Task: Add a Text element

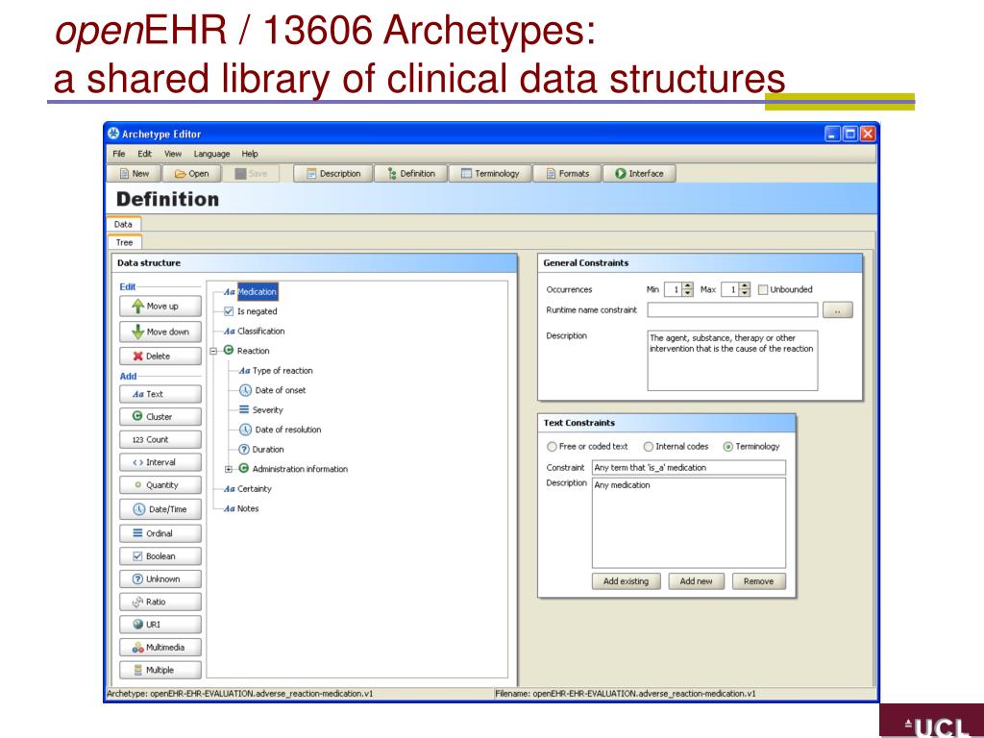Action: pos(160,394)
